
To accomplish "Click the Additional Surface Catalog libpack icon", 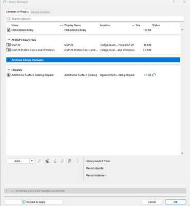I will point(9,75).
